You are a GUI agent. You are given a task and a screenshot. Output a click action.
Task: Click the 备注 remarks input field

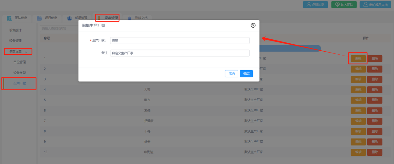(x=179, y=53)
